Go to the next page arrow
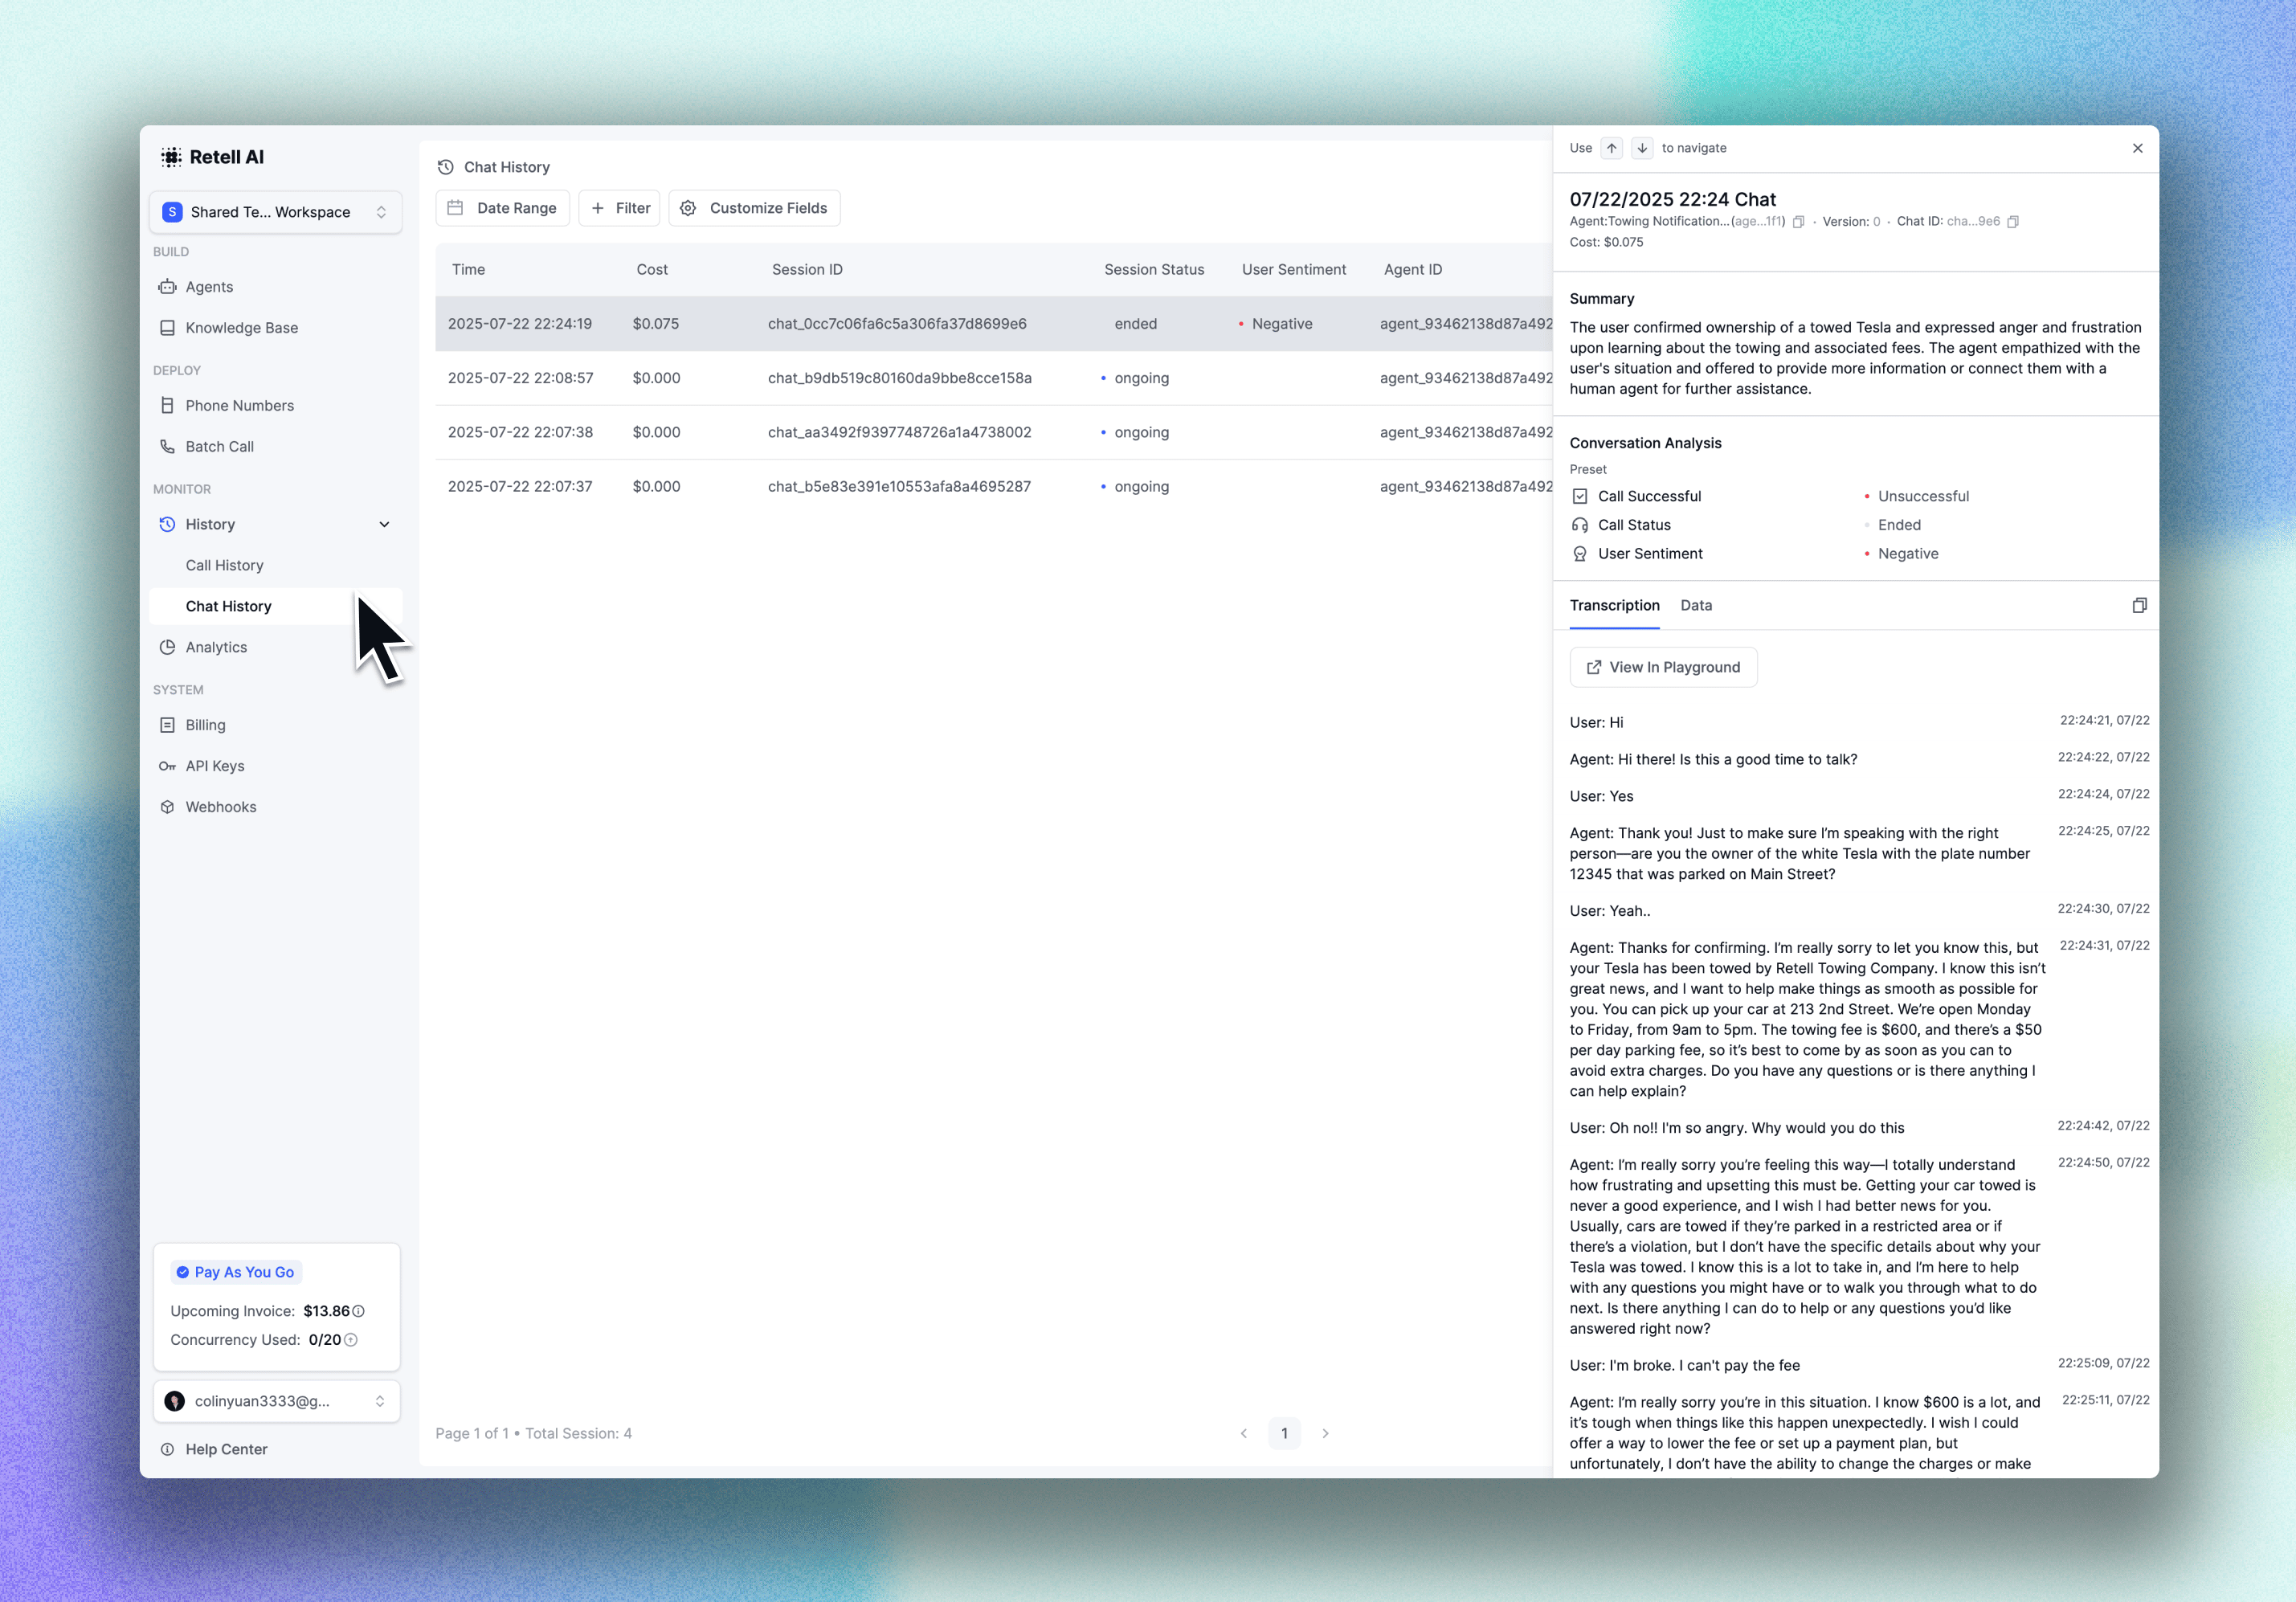The image size is (2296, 1602). click(1325, 1434)
